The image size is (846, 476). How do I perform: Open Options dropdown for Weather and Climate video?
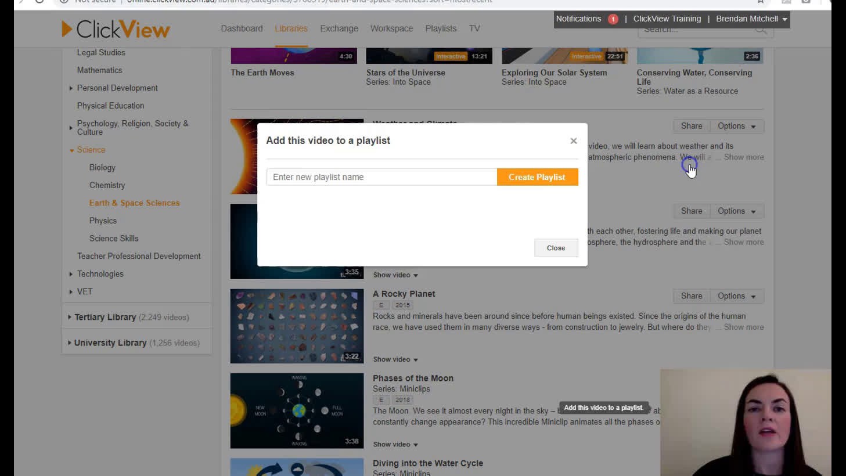(737, 126)
